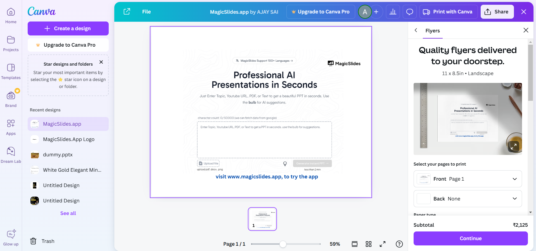Close the design editor with the top-bar X
536x251 pixels.
[x=524, y=12]
